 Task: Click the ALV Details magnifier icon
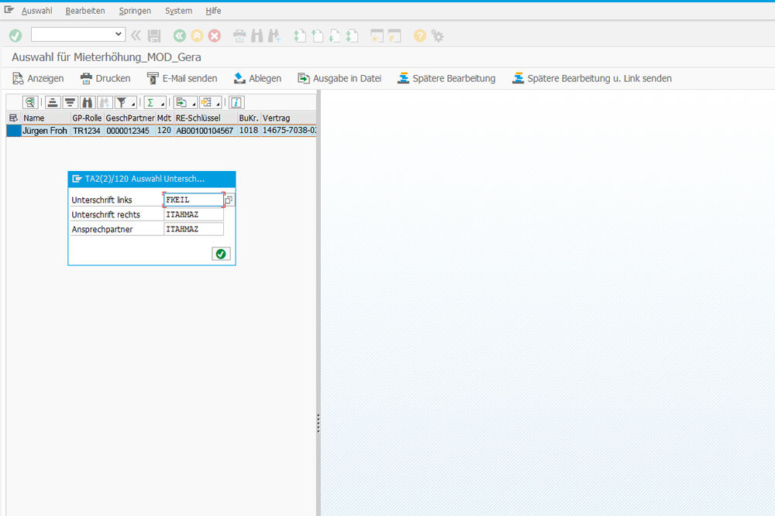click(30, 102)
